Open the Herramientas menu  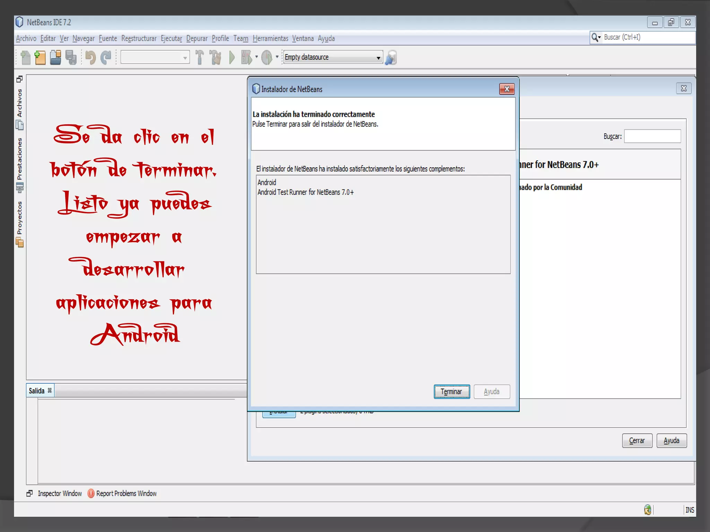(270, 38)
